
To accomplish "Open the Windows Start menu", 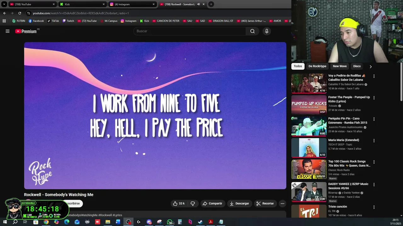I will pyautogui.click(x=5, y=222).
